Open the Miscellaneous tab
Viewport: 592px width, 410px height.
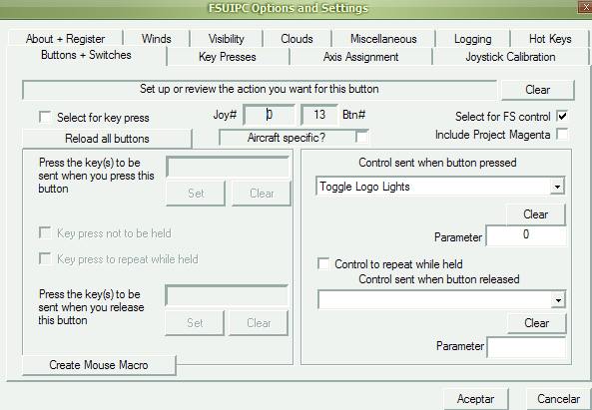click(x=383, y=39)
